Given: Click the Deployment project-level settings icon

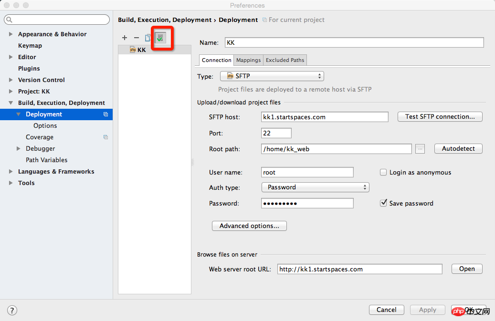Looking at the screenshot, I should [106, 114].
